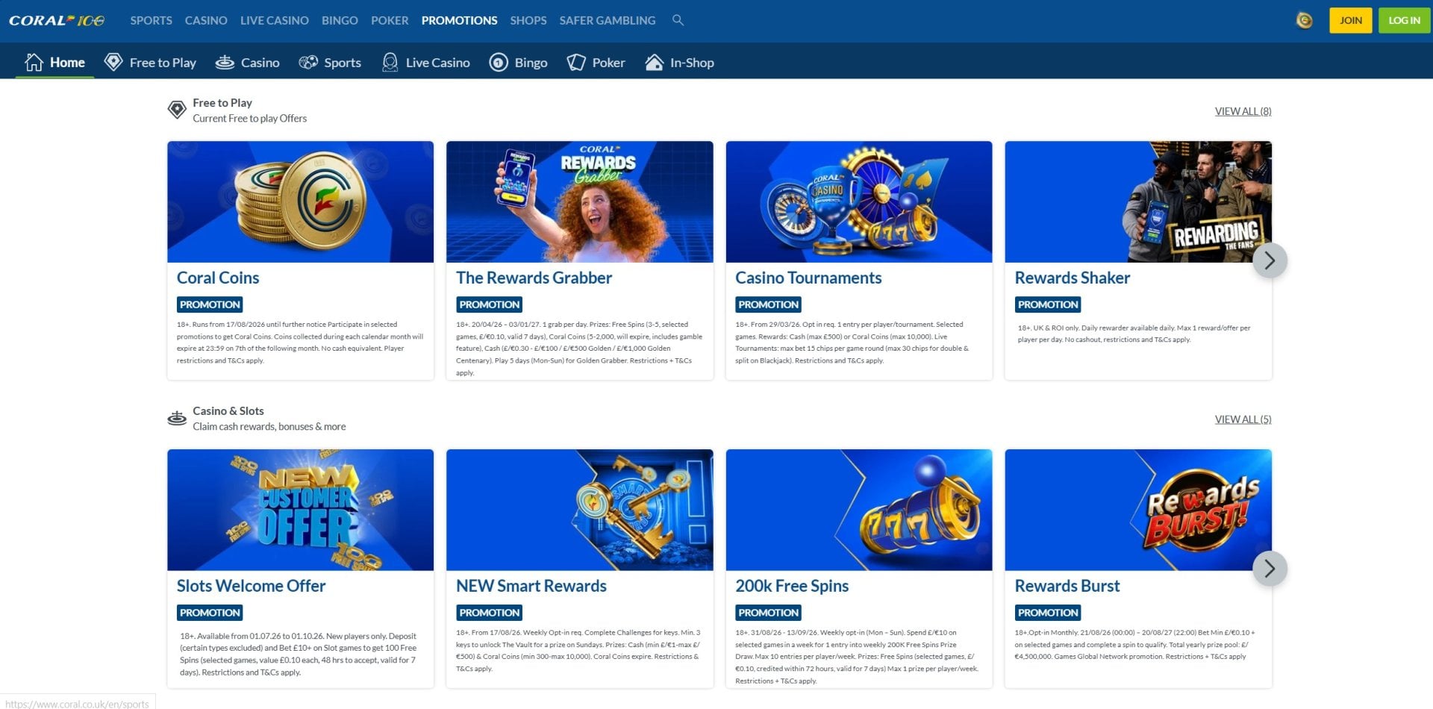
Task: Click VIEW ALL (8) for Free to Play
Action: click(x=1243, y=111)
